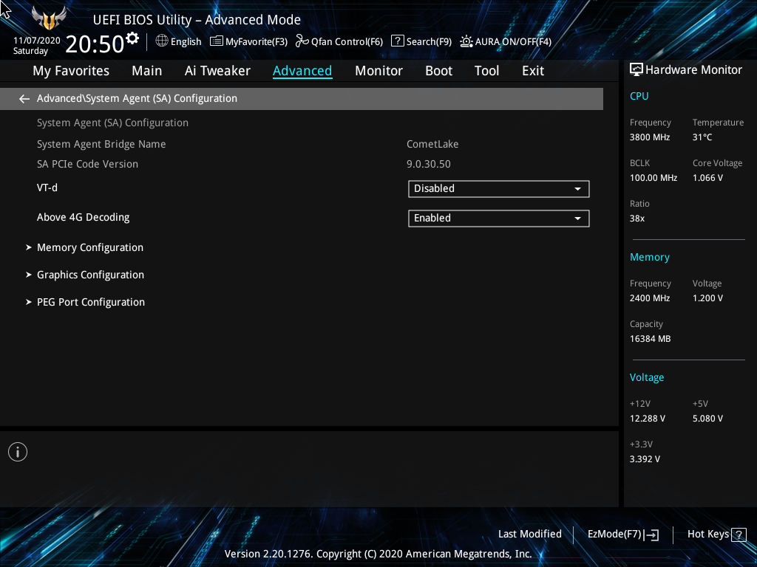Screen dimensions: 757x567
Task: Click the version copyright footer text
Action: click(378, 554)
